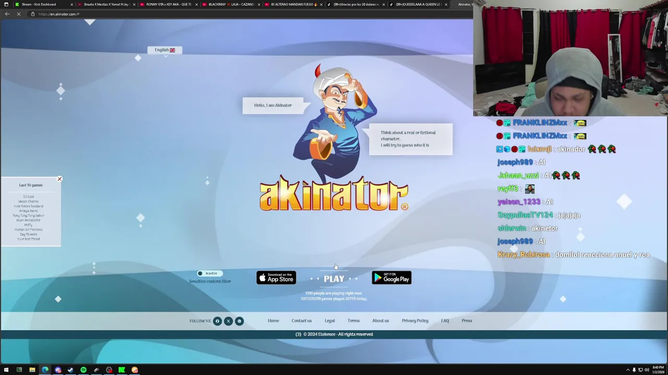Screen dimensions: 668x375
Task: Open the Press footer link
Action: (x=467, y=321)
